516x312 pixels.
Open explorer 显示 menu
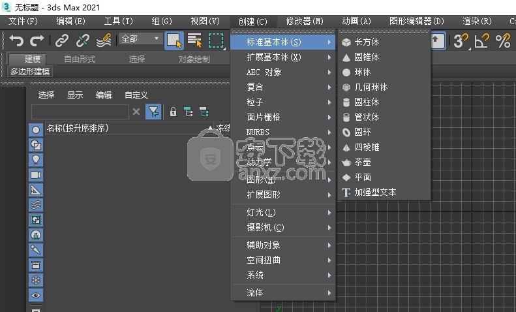click(x=75, y=95)
